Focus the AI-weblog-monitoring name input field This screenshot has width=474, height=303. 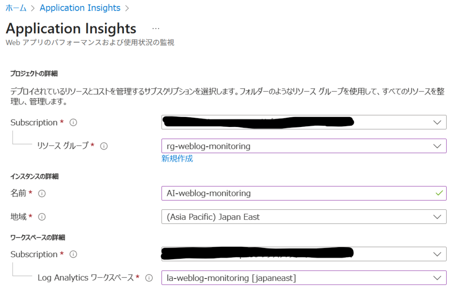pos(296,193)
